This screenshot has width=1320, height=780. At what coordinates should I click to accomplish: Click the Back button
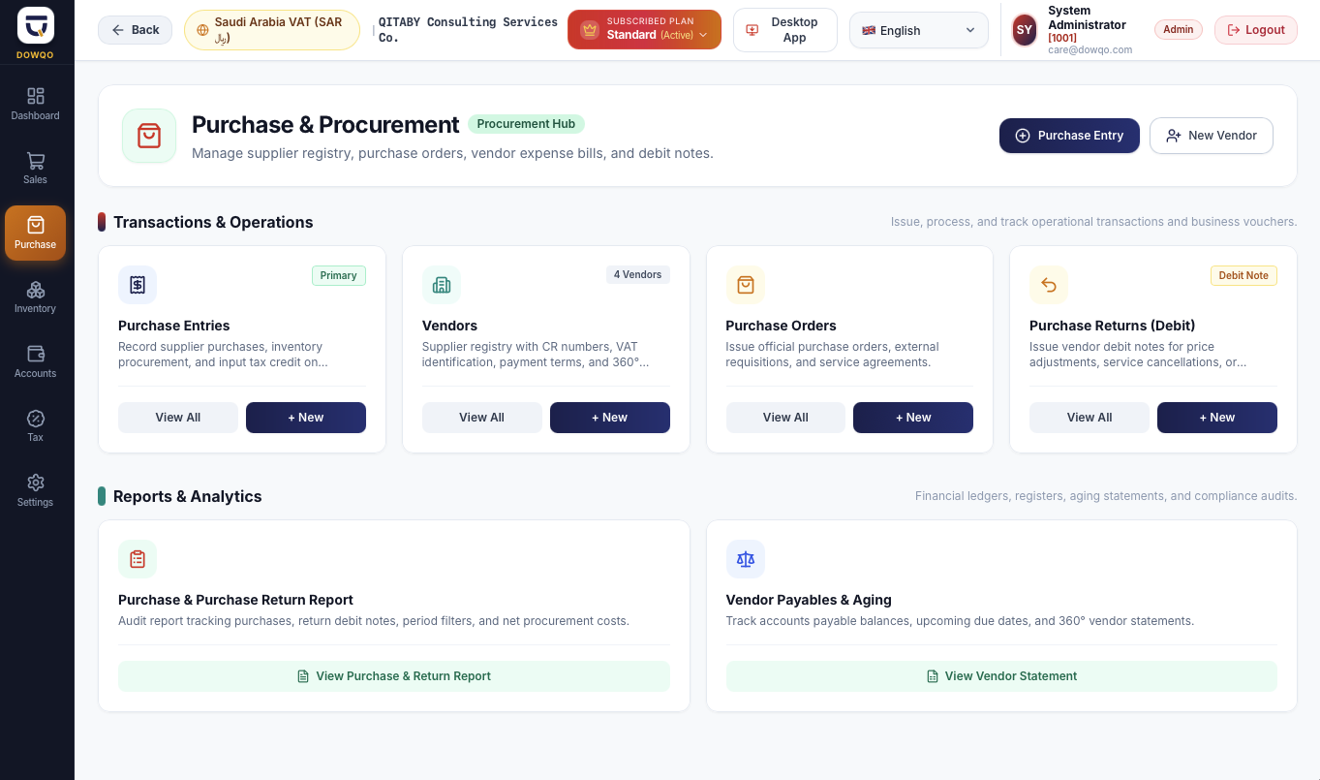(136, 30)
